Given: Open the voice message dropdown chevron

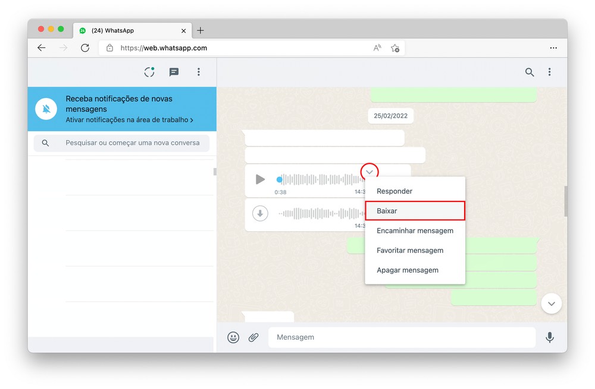Looking at the screenshot, I should pos(369,172).
